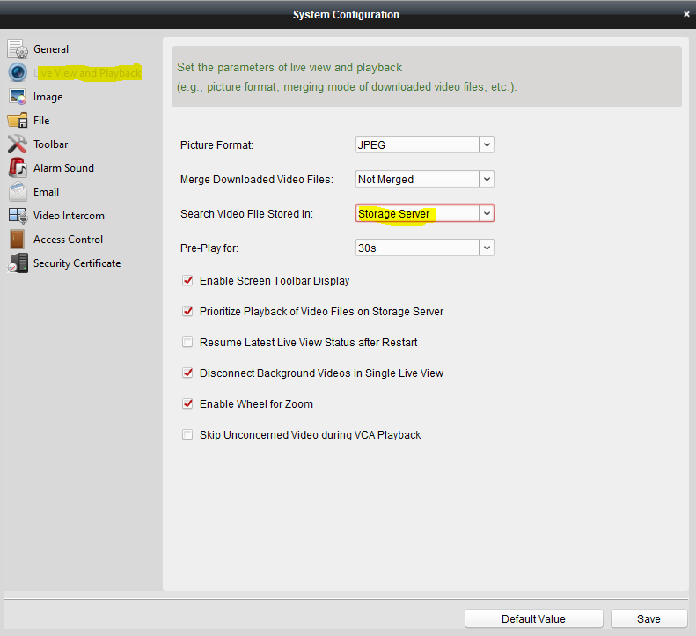Click the General settings icon

(18, 49)
